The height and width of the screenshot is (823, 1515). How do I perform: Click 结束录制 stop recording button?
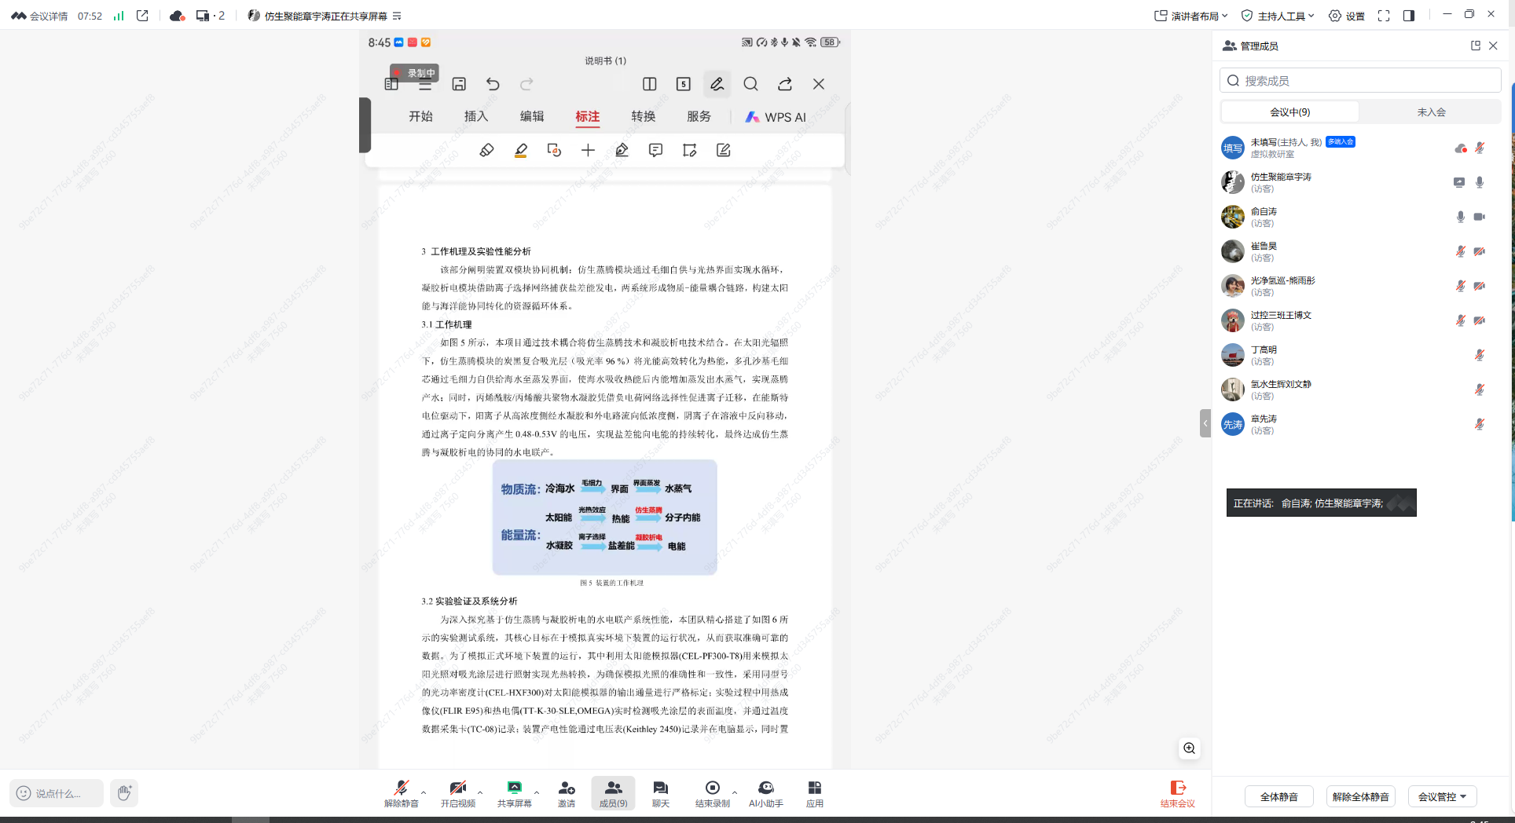713,793
